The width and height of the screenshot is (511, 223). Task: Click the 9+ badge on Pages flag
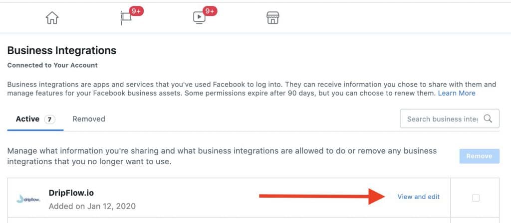[x=136, y=11]
